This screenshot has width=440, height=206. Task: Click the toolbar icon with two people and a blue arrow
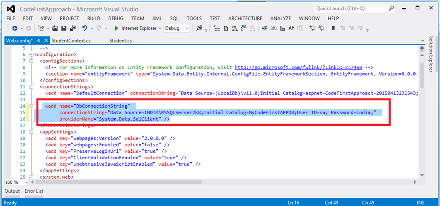tap(244, 28)
